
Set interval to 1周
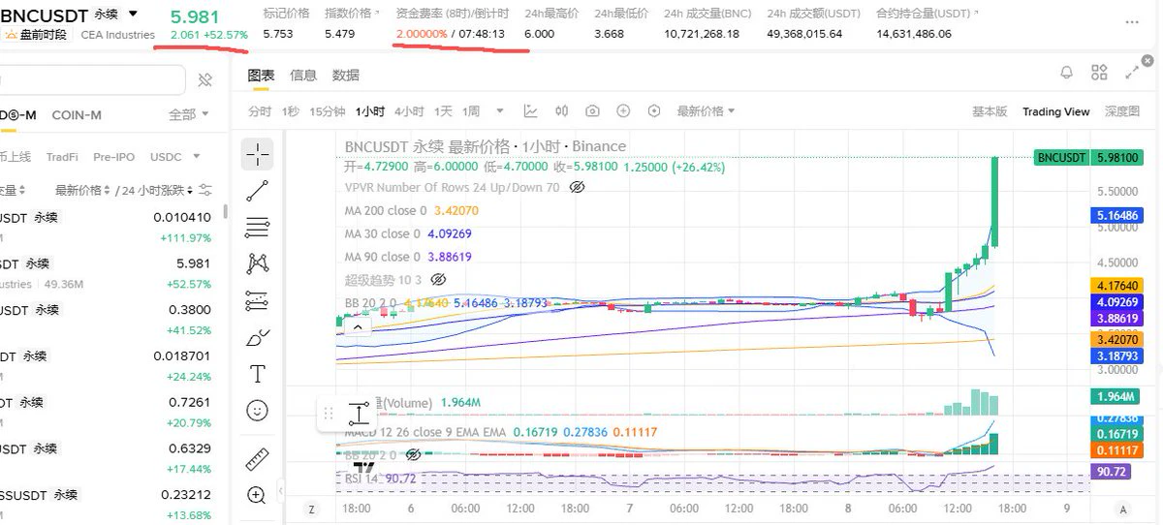(472, 111)
